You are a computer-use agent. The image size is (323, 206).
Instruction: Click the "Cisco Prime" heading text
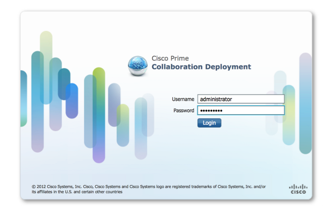[x=170, y=58]
